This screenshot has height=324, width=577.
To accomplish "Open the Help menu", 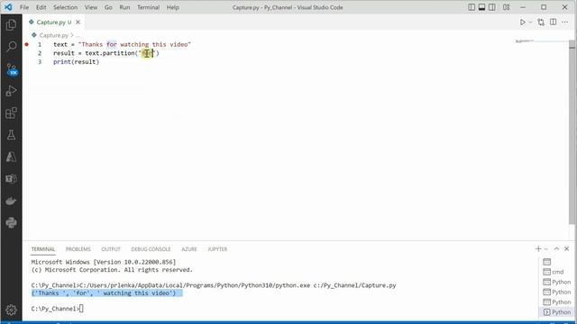I will click(x=172, y=7).
